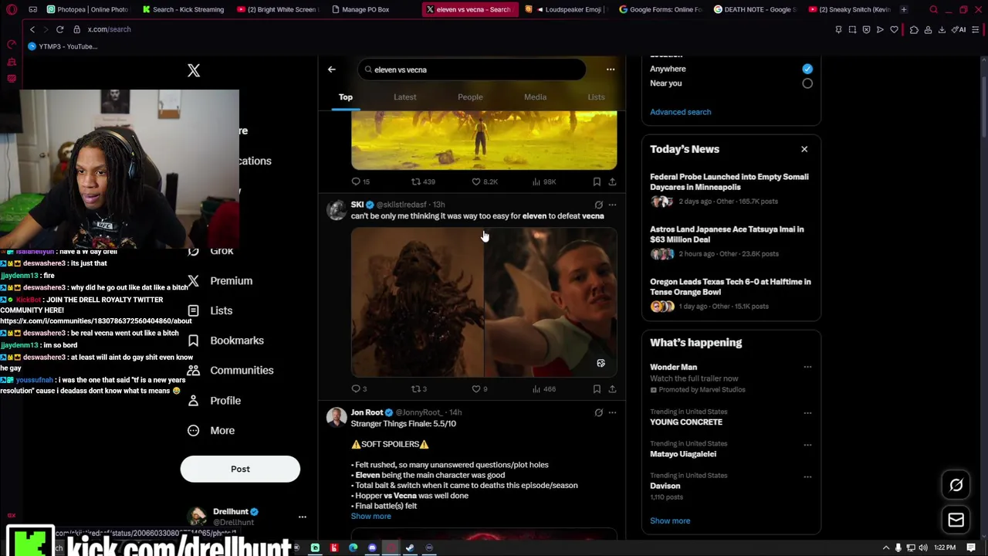The image size is (988, 556).
Task: Open options for Matayo Uiagalelei trend
Action: (807, 445)
